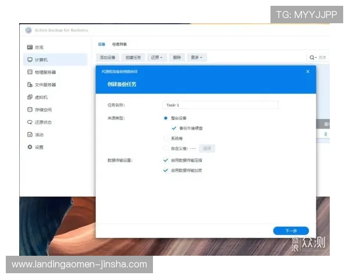Image resolution: width=349 pixels, height=279 pixels.
Task: Switch to the 设备 tab
Action: (101, 44)
